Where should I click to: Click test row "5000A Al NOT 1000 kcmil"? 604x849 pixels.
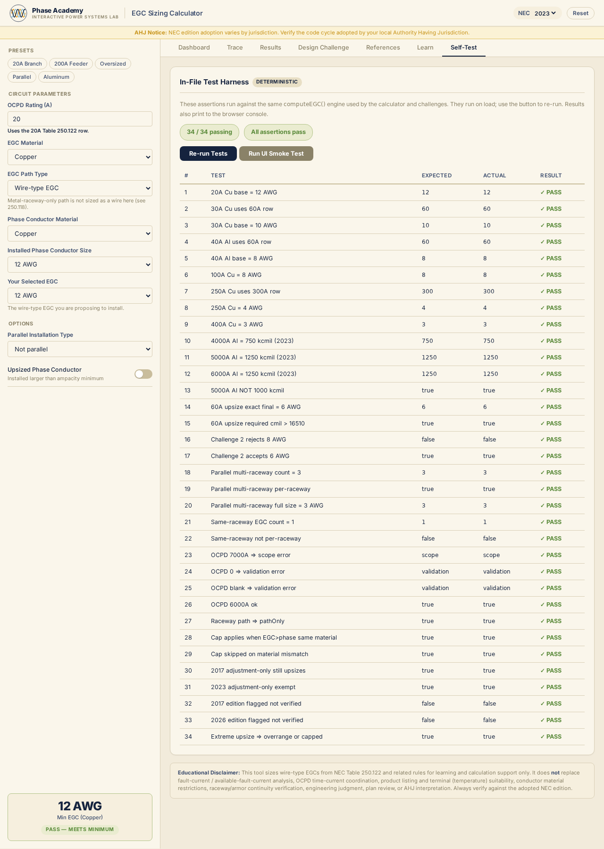pyautogui.click(x=382, y=391)
